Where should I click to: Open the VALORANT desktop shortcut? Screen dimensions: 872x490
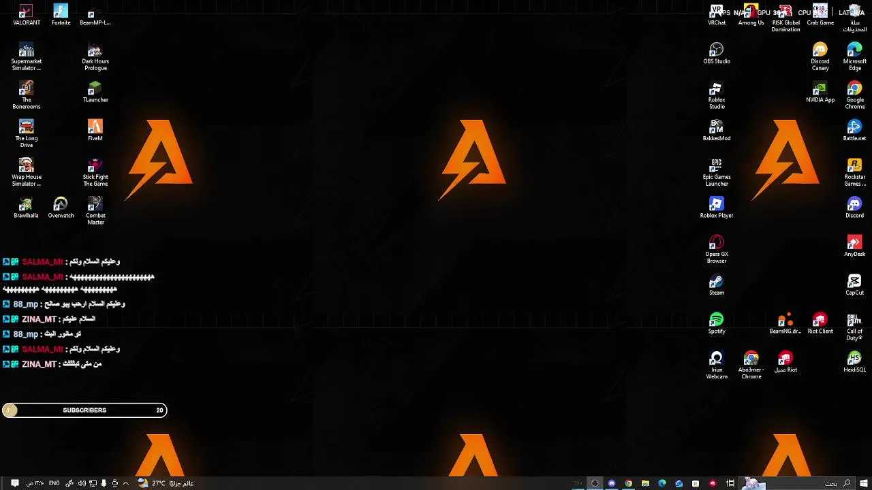pyautogui.click(x=26, y=15)
